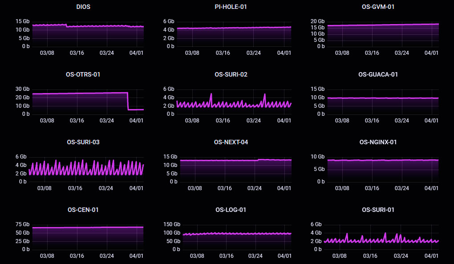Click the sharp drop in OS-OTRS-01 graph

128,101
